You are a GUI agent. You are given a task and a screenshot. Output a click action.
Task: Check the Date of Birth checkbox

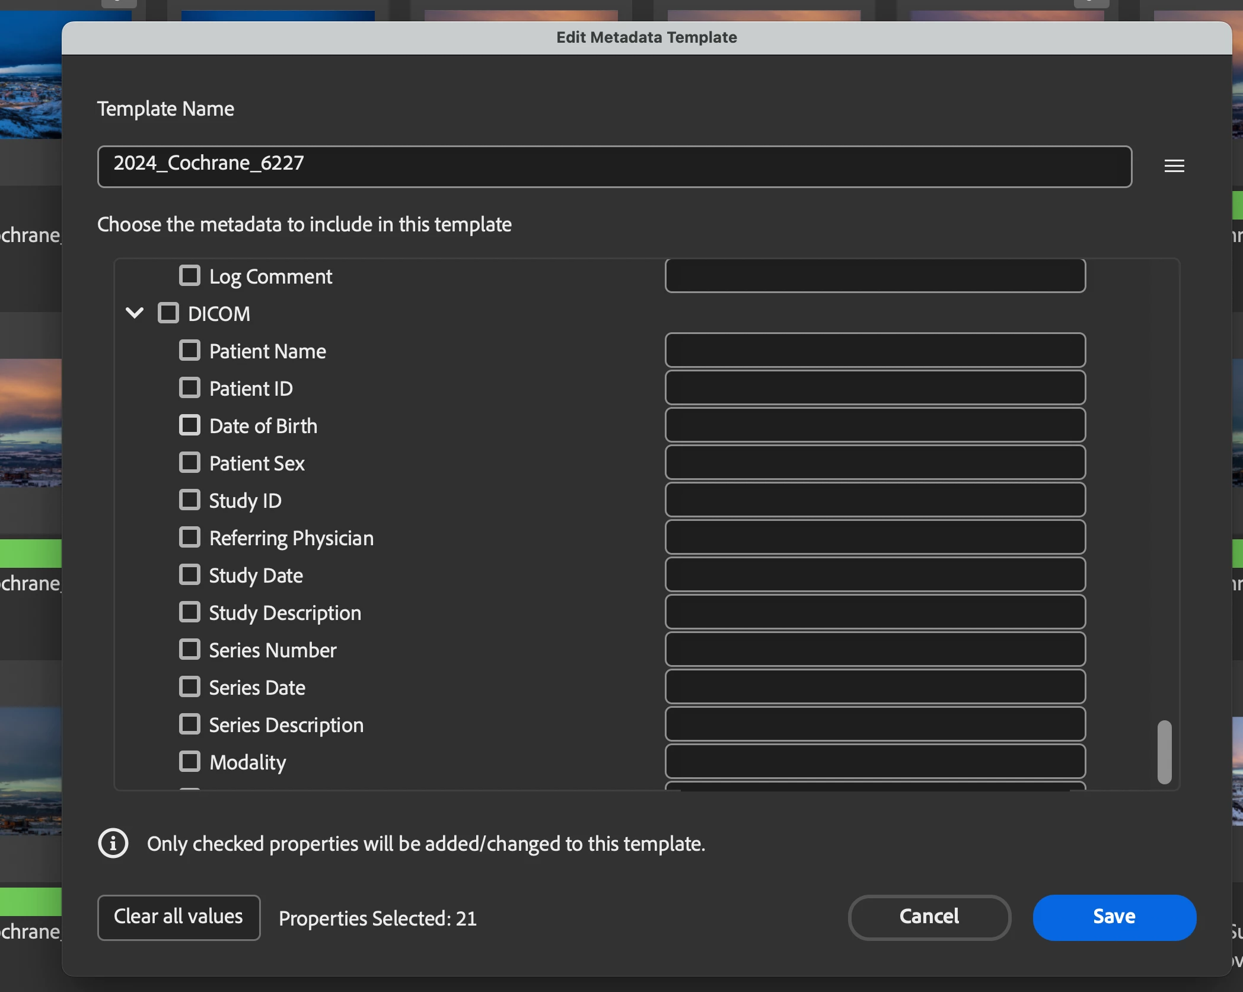[x=190, y=425]
